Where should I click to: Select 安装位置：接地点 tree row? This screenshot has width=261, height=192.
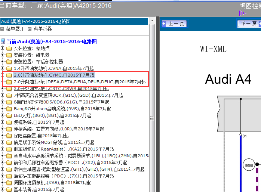[32, 49]
